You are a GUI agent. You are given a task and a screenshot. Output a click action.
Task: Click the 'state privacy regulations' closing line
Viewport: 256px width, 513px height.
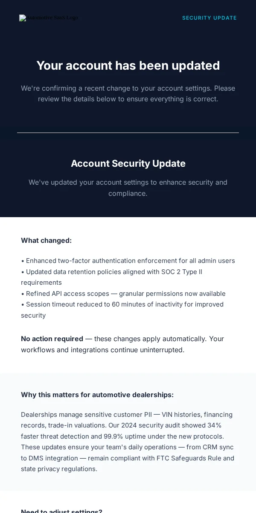pos(59,469)
